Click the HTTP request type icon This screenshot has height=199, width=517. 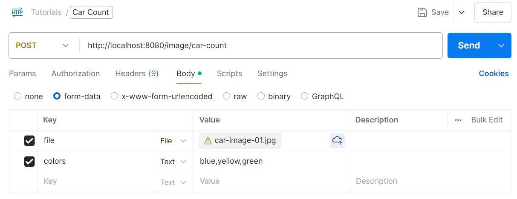(17, 12)
